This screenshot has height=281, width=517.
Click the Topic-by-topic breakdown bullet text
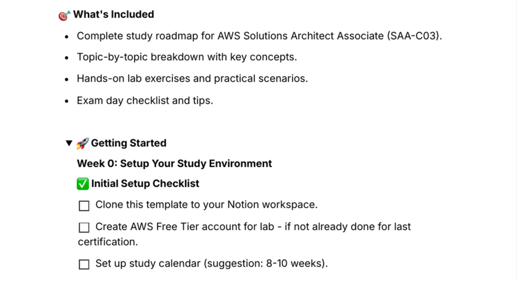click(x=187, y=57)
